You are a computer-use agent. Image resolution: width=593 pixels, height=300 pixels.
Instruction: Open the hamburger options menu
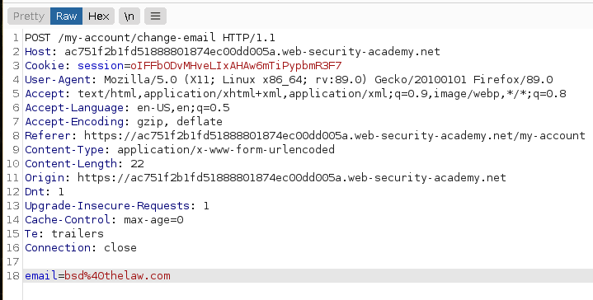(x=155, y=16)
